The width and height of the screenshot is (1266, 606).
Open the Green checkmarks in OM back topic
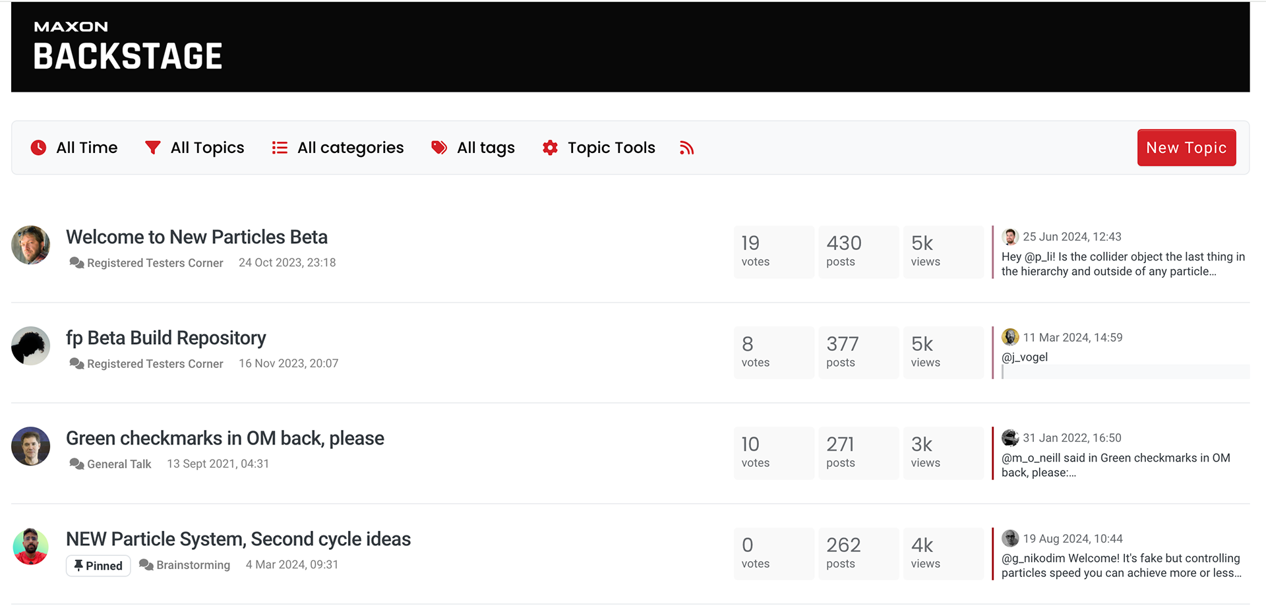[225, 439]
